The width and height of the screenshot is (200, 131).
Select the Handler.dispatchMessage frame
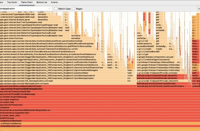coord(100,97)
